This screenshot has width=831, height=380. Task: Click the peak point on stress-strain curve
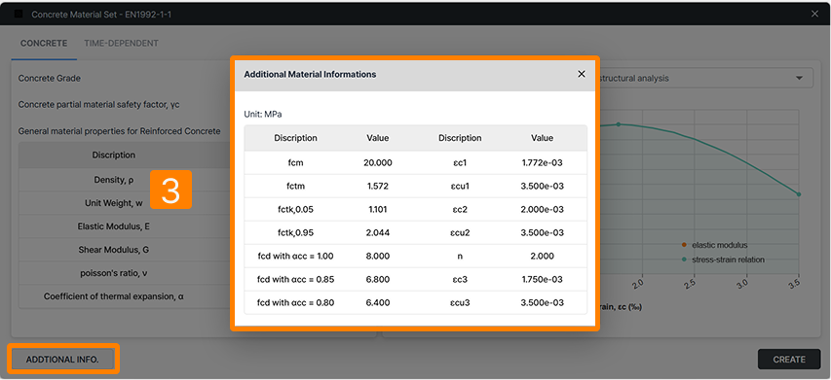618,124
